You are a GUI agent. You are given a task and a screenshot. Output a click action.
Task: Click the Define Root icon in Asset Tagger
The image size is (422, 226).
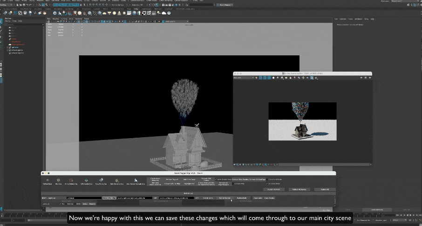coord(47,180)
